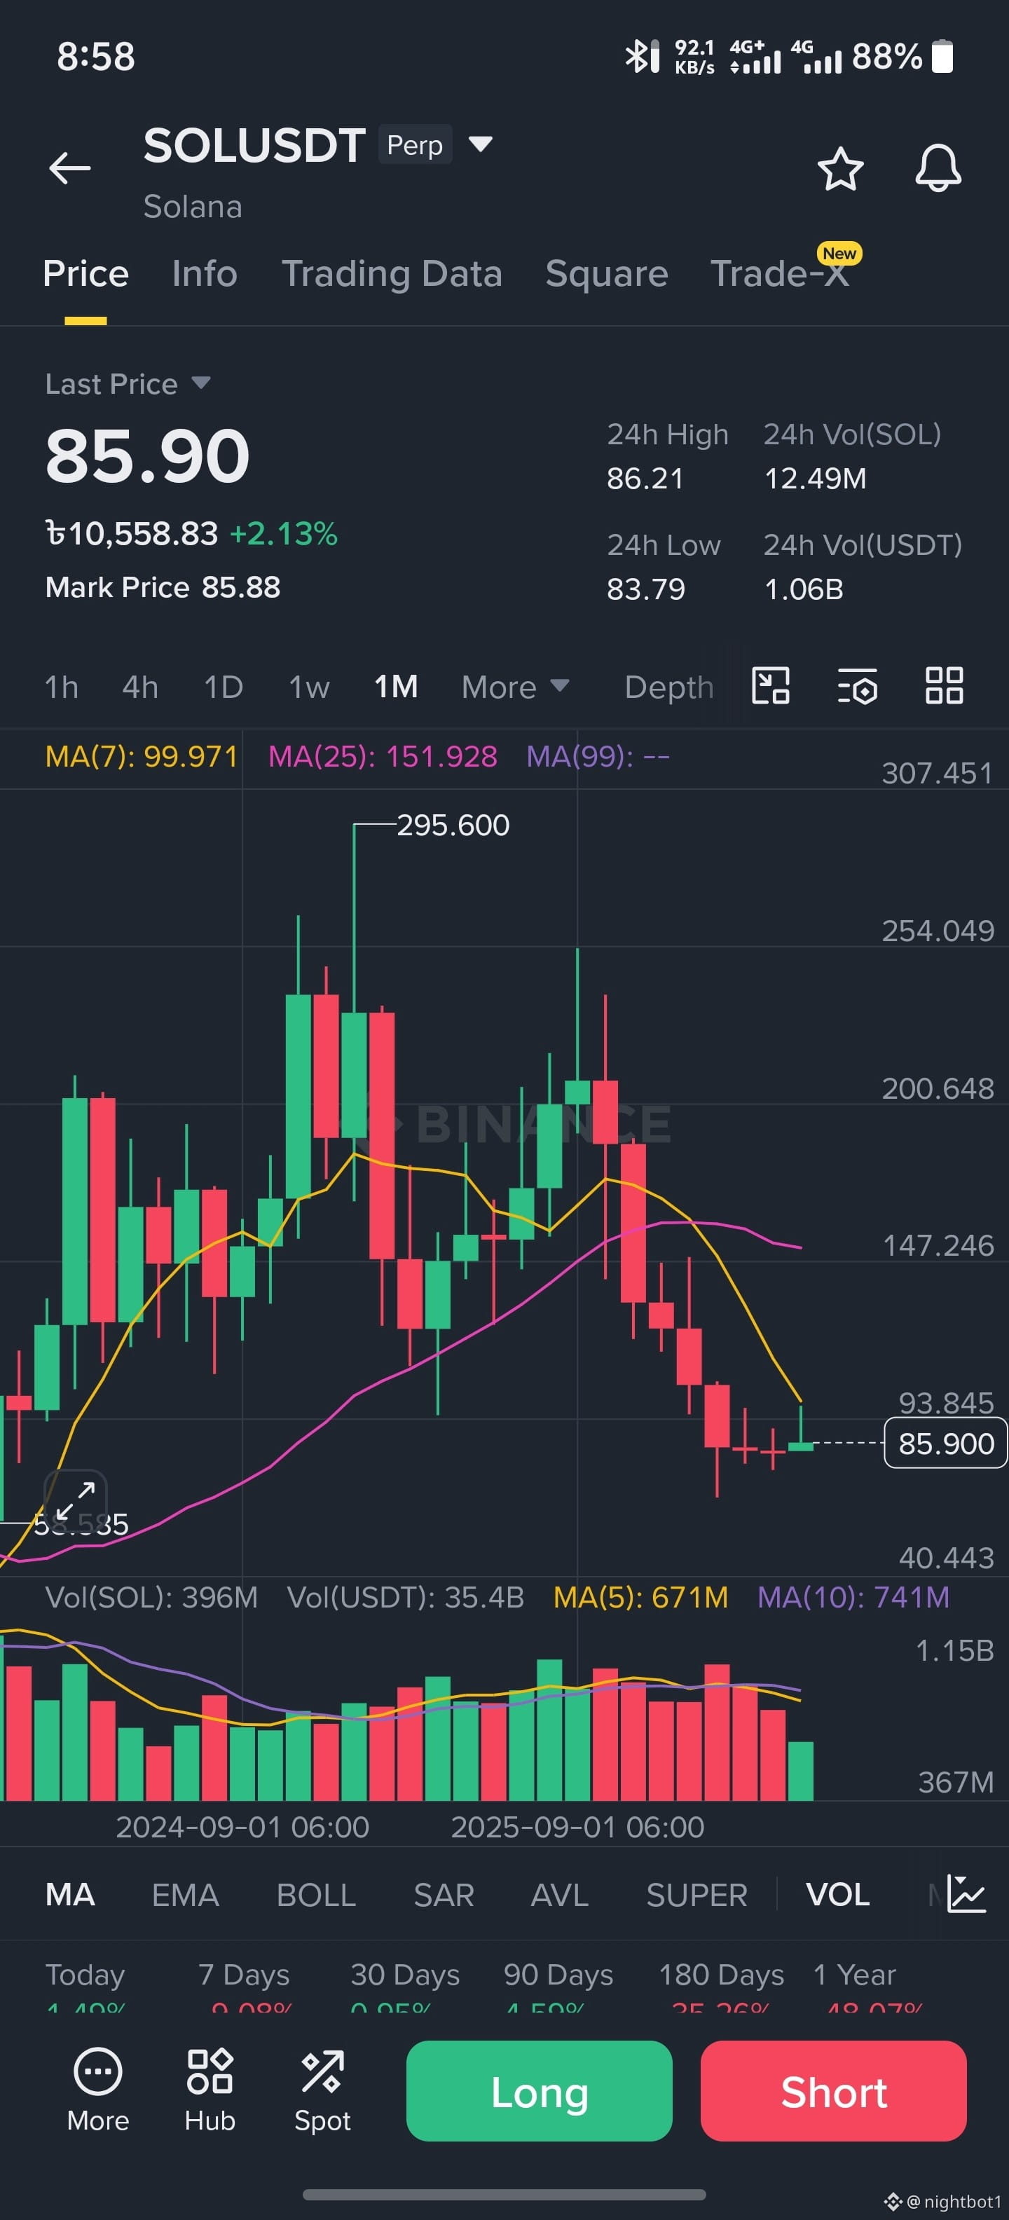Open indicator chart-line icon
Image resolution: width=1009 pixels, height=2220 pixels.
966,1894
